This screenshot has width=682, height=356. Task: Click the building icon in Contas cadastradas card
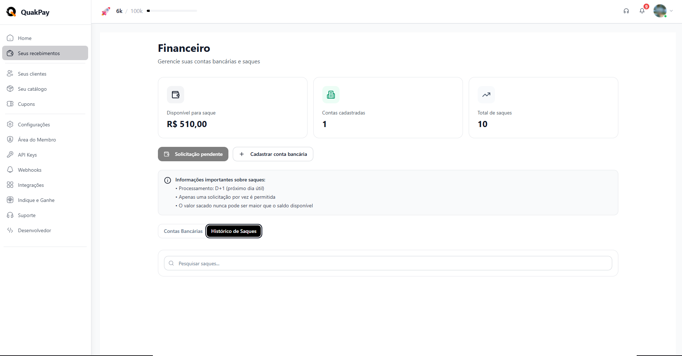pyautogui.click(x=331, y=95)
